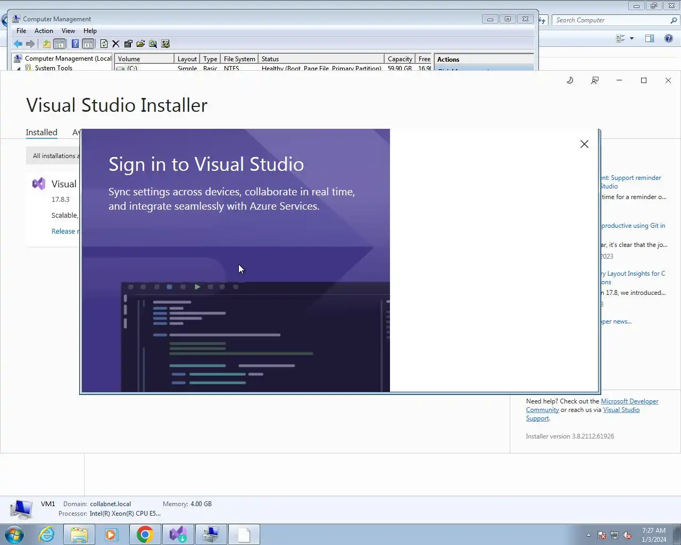The image size is (681, 545).
Task: Toggle Show/Hide Action Pane toolbar icon
Action: click(x=88, y=44)
